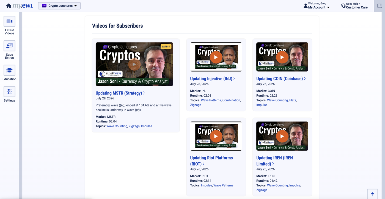This screenshot has height=199, width=385.
Task: Select the Education sidebar label
Action: point(9,79)
